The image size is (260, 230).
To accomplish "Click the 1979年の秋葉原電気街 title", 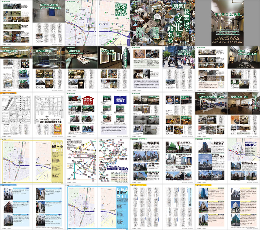I will point(51,122).
